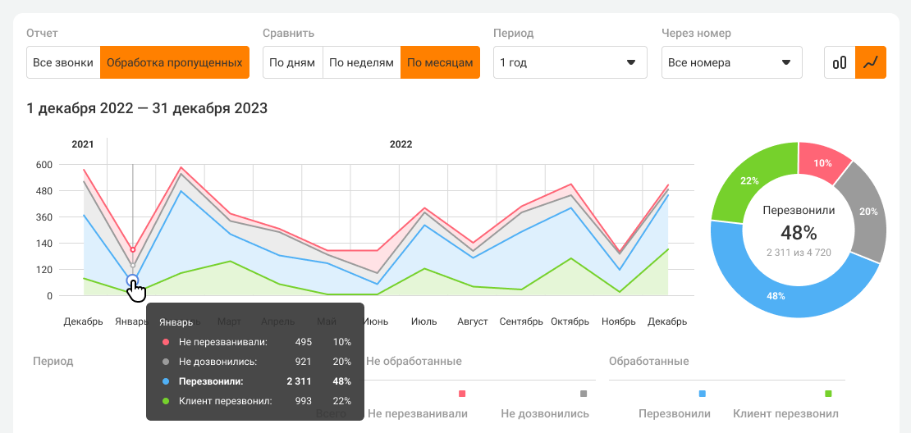Choose По месяцам comparison
The height and width of the screenshot is (433, 911).
[440, 62]
